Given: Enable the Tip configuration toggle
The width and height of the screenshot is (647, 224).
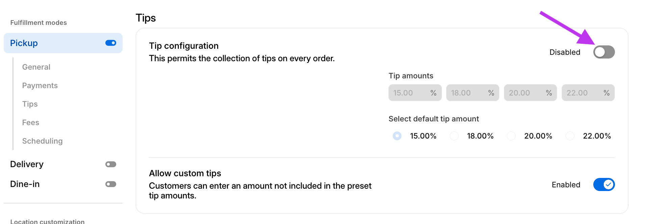Looking at the screenshot, I should coord(604,52).
